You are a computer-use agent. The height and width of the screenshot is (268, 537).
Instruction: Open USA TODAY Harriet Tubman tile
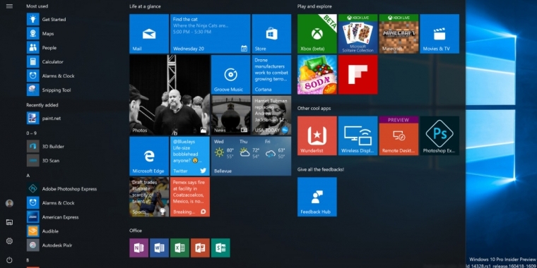point(271,115)
